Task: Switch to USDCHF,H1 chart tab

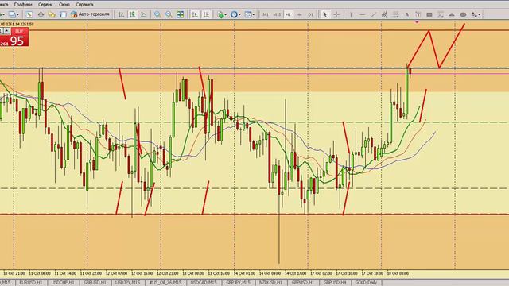Action: [63, 283]
